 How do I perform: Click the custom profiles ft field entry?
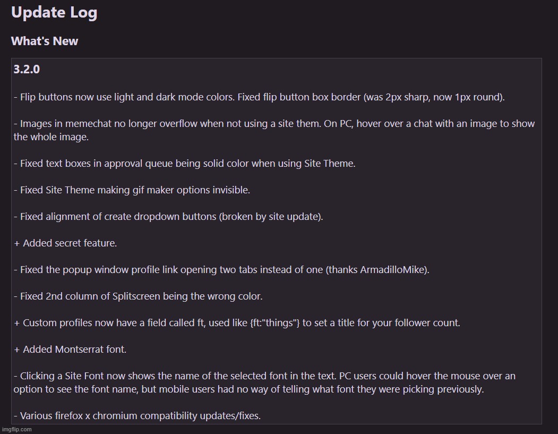click(237, 322)
